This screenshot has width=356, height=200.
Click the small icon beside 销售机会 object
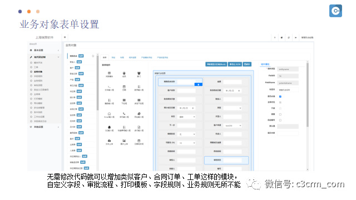tap(93, 56)
